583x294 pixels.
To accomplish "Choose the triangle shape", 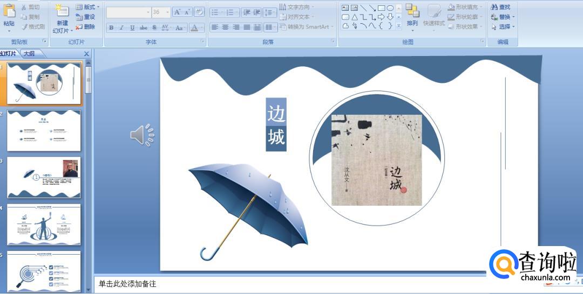I will [354, 17].
